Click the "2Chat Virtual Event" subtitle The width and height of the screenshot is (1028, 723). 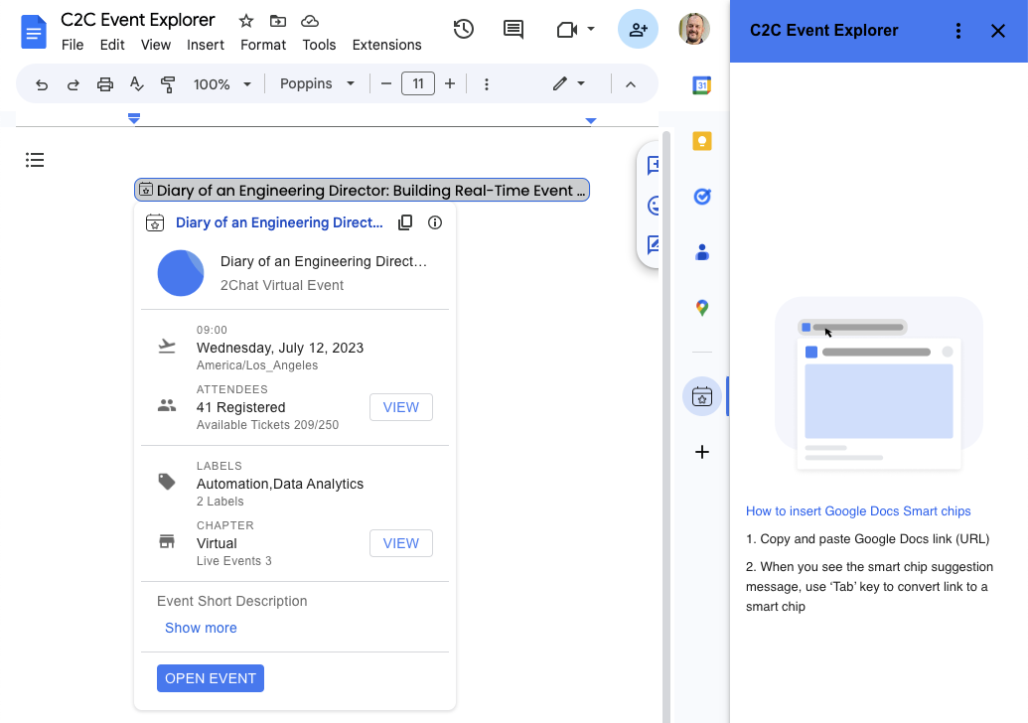click(x=282, y=286)
